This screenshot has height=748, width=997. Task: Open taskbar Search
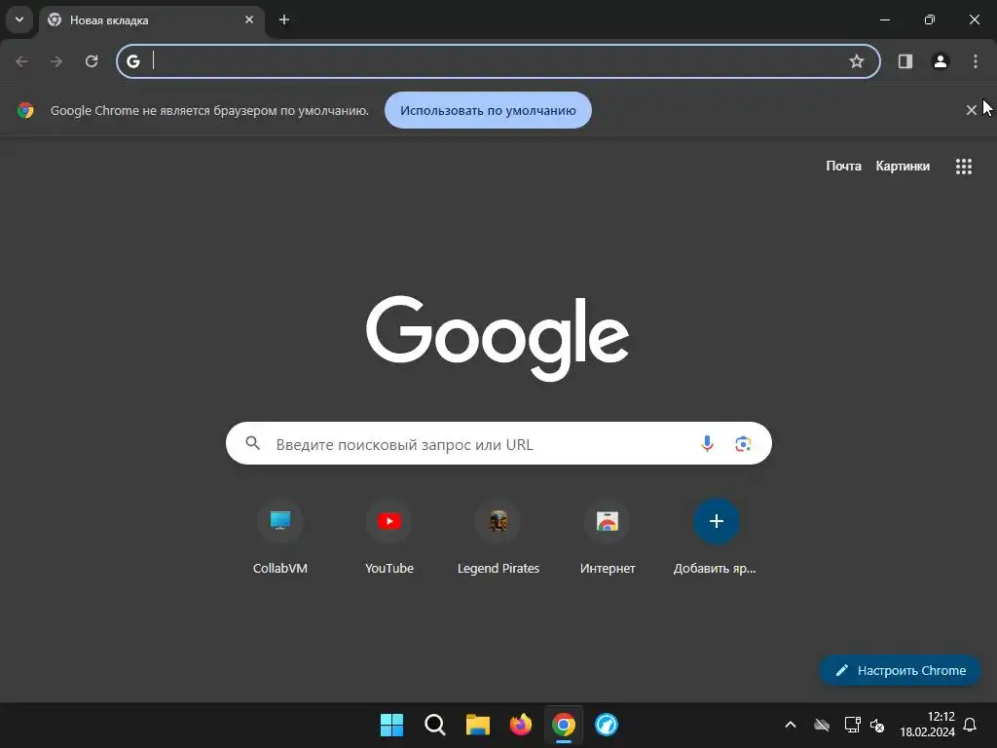pos(435,725)
